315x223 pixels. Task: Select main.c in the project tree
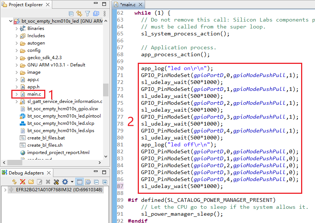34,94
